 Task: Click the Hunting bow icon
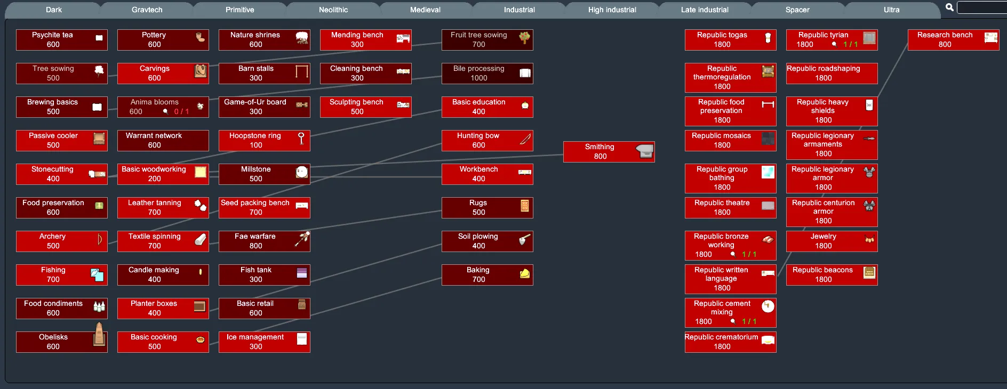[x=525, y=140]
